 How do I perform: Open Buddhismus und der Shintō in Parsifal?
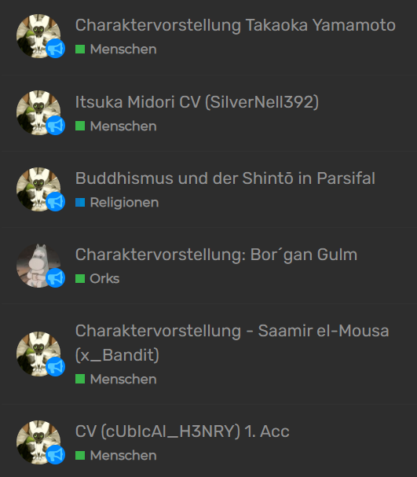point(225,178)
